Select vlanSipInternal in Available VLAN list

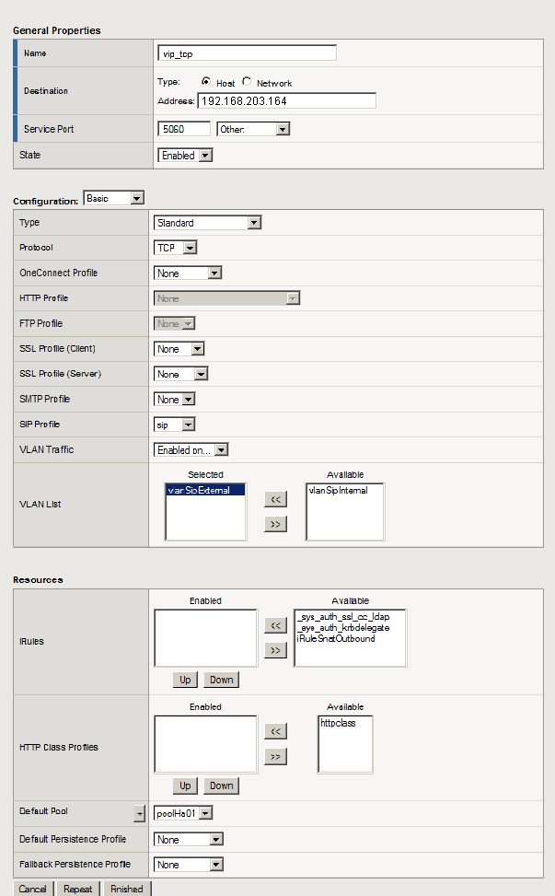point(339,491)
